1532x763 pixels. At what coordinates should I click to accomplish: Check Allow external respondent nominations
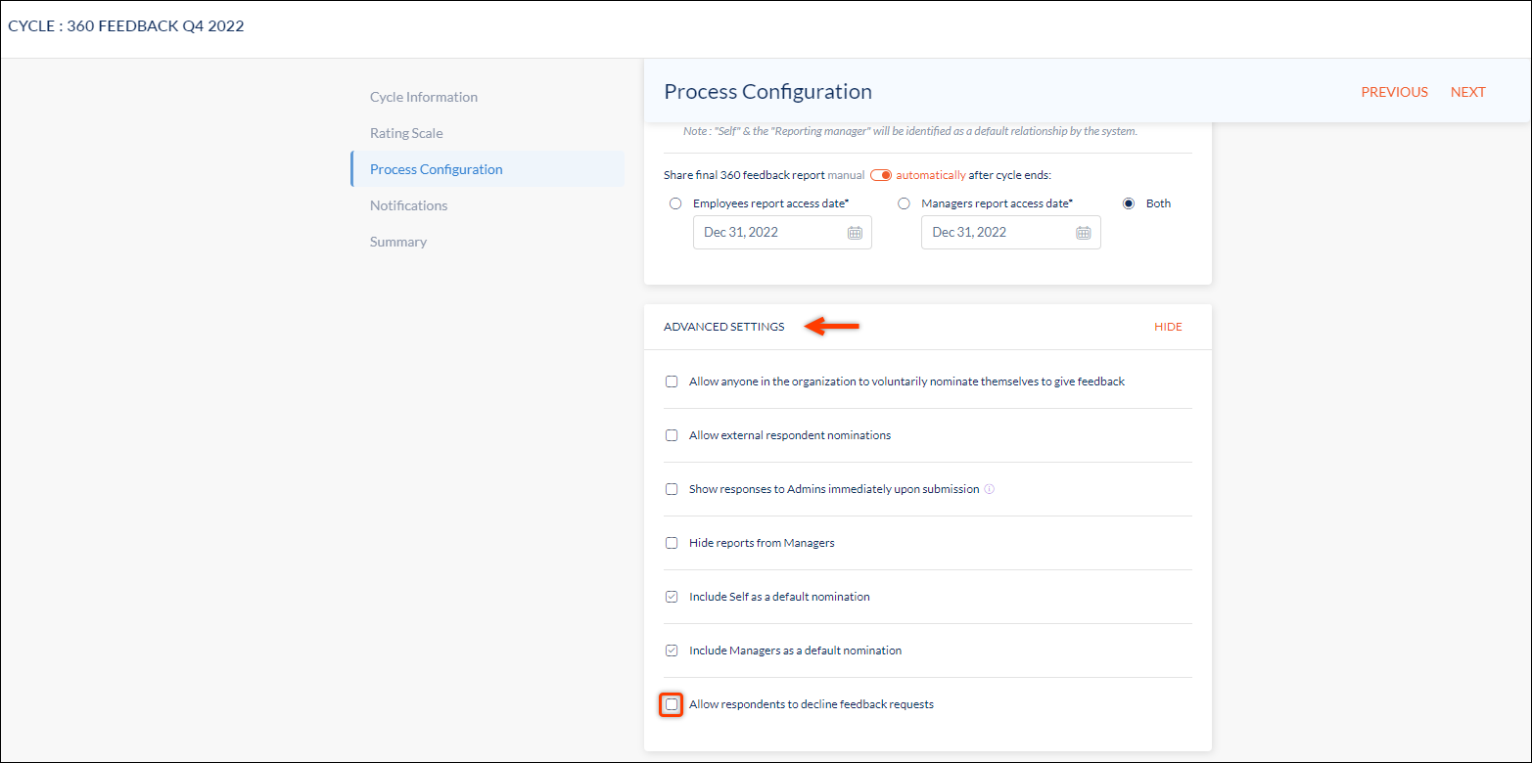coord(672,435)
